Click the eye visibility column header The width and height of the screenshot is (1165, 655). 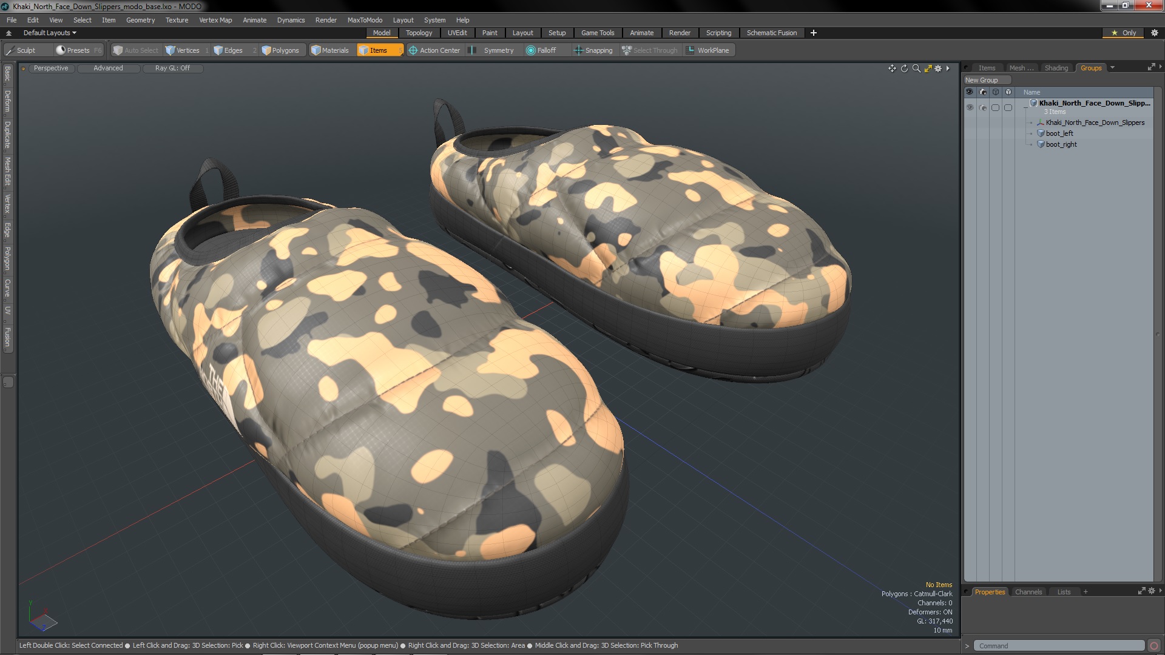(x=970, y=92)
